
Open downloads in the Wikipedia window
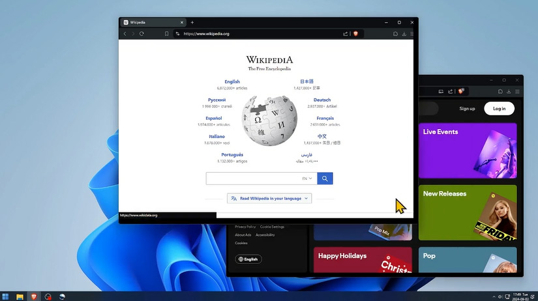pos(404,34)
